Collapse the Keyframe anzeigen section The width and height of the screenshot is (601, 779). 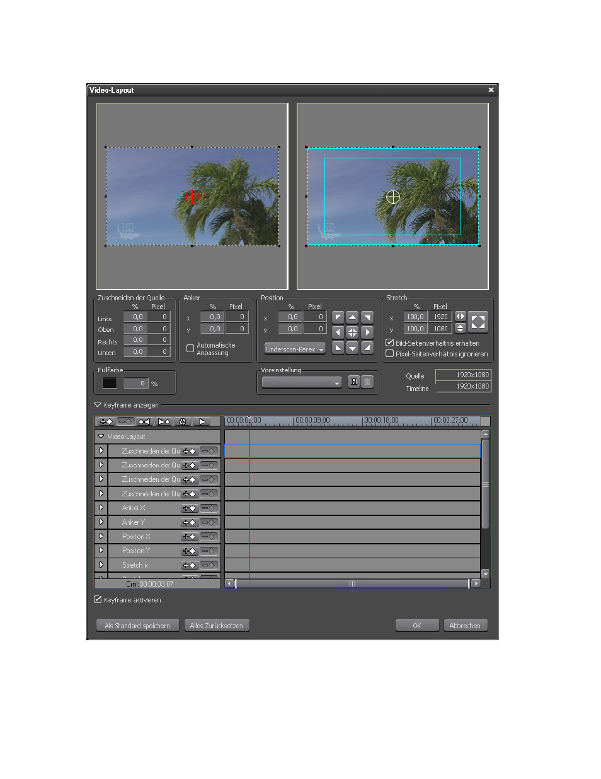98,405
